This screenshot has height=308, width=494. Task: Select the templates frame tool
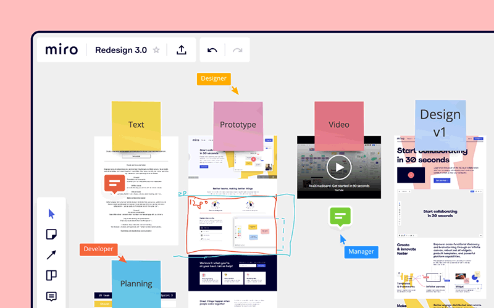coord(51,275)
